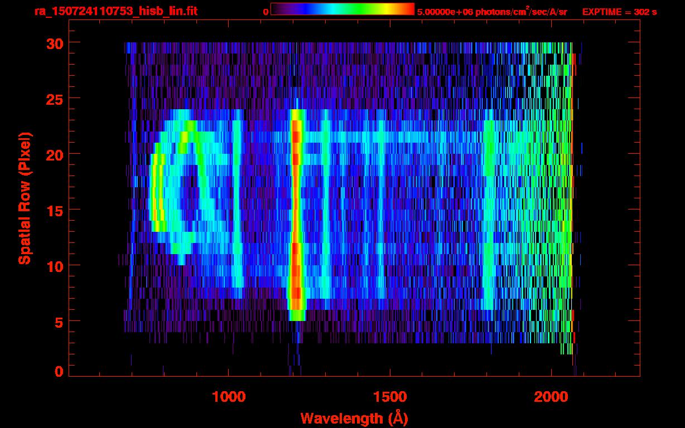Click the 10 spatial row tick label

pyautogui.click(x=54, y=265)
